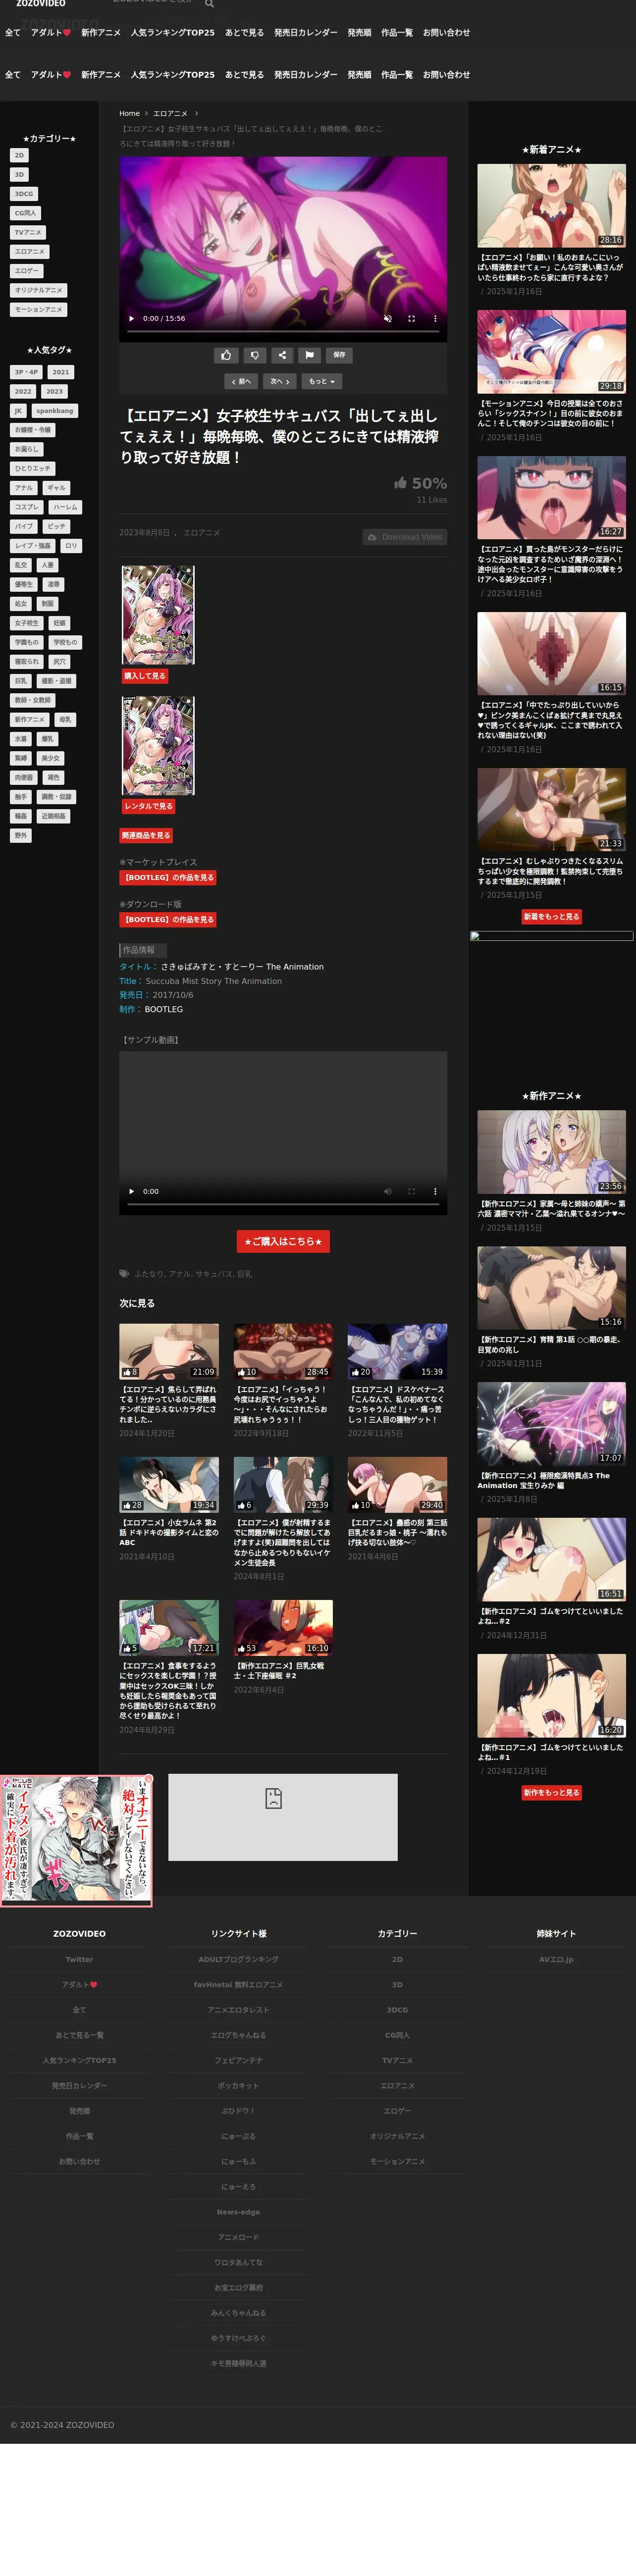Enter fullscreen on the main video player

pyautogui.click(x=411, y=318)
